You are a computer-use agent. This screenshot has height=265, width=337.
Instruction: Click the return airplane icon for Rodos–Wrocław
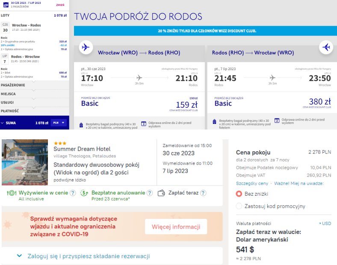[x=326, y=47]
